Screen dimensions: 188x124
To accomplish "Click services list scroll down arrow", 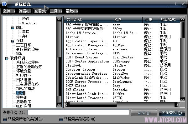I will 182,100.
